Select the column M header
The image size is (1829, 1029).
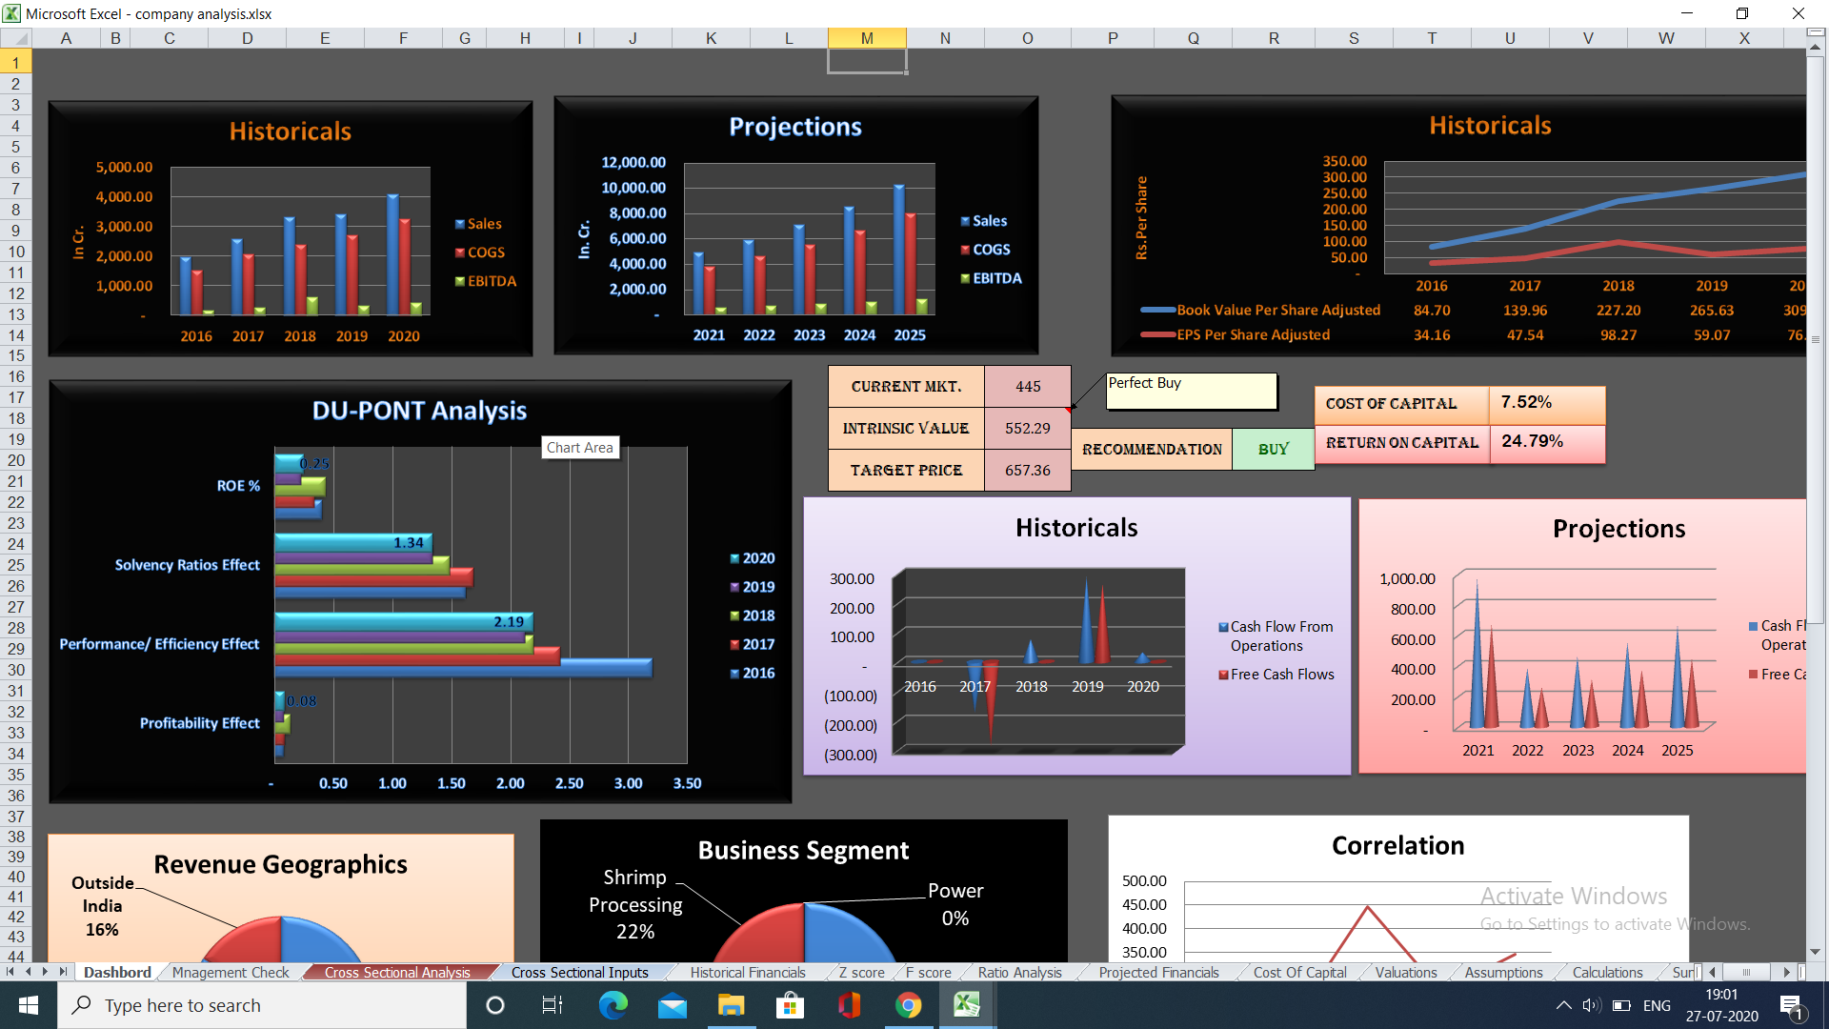click(867, 38)
